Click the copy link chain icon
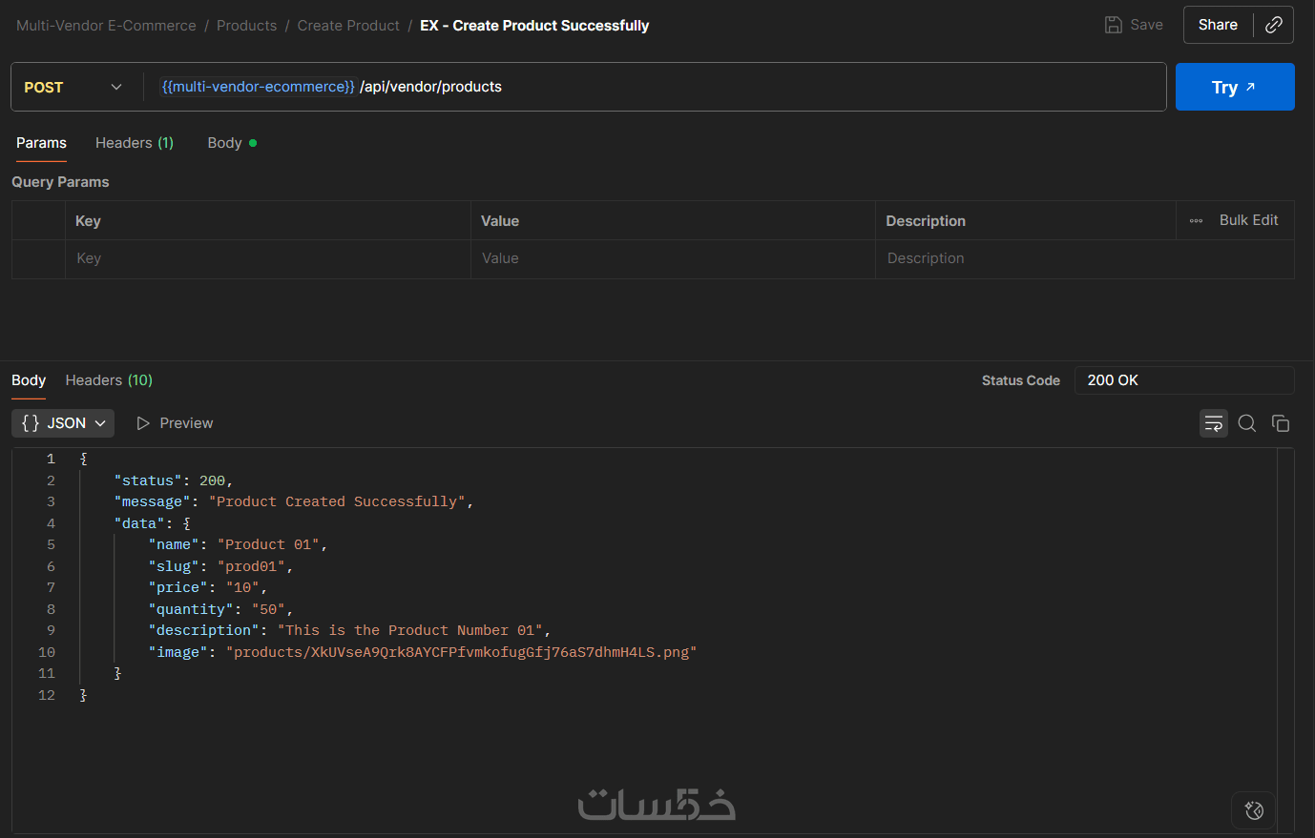This screenshot has width=1315, height=838. [x=1274, y=26]
